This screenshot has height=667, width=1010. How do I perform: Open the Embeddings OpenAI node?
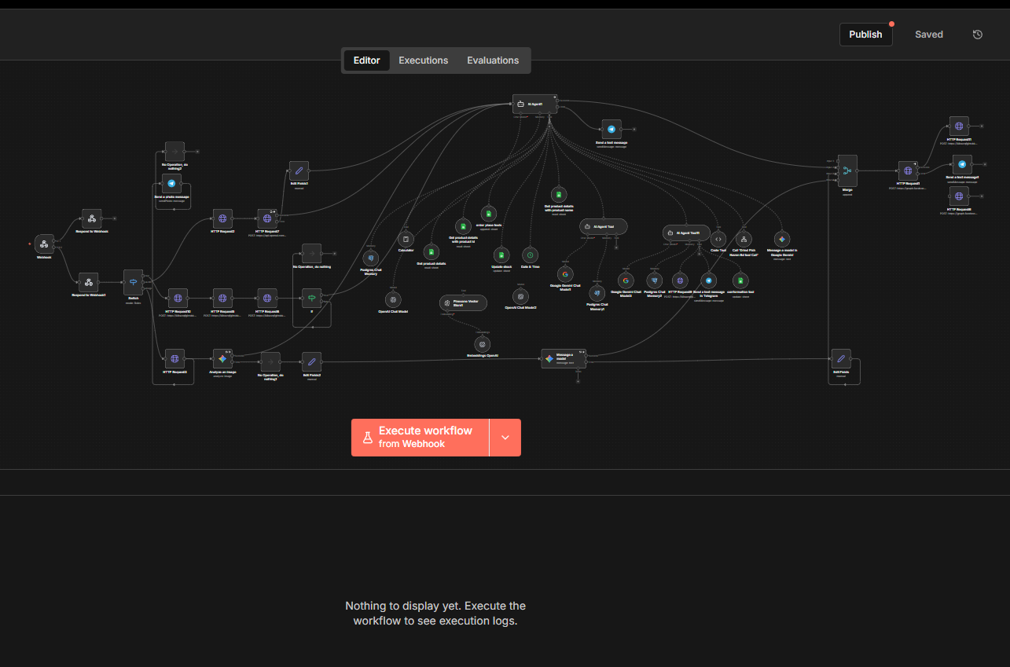pyautogui.click(x=483, y=343)
